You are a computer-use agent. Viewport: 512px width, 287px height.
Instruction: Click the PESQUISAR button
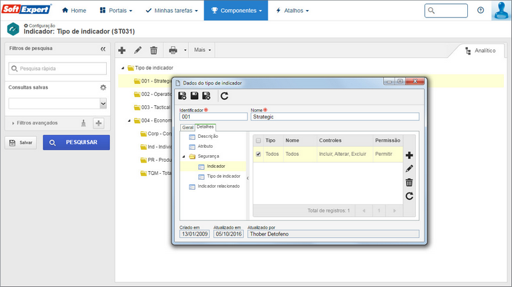pos(76,143)
